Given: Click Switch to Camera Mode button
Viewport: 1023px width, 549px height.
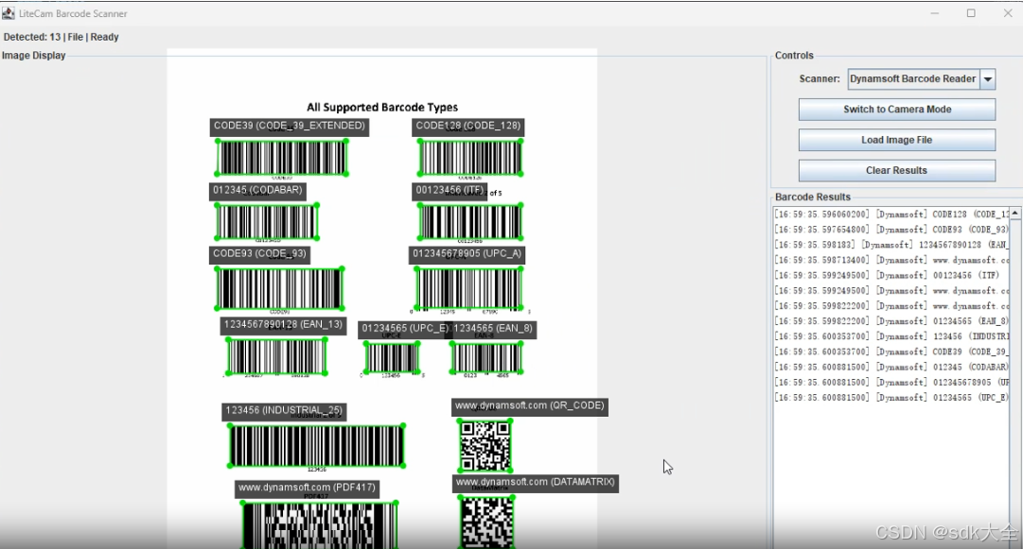Looking at the screenshot, I should pos(897,110).
